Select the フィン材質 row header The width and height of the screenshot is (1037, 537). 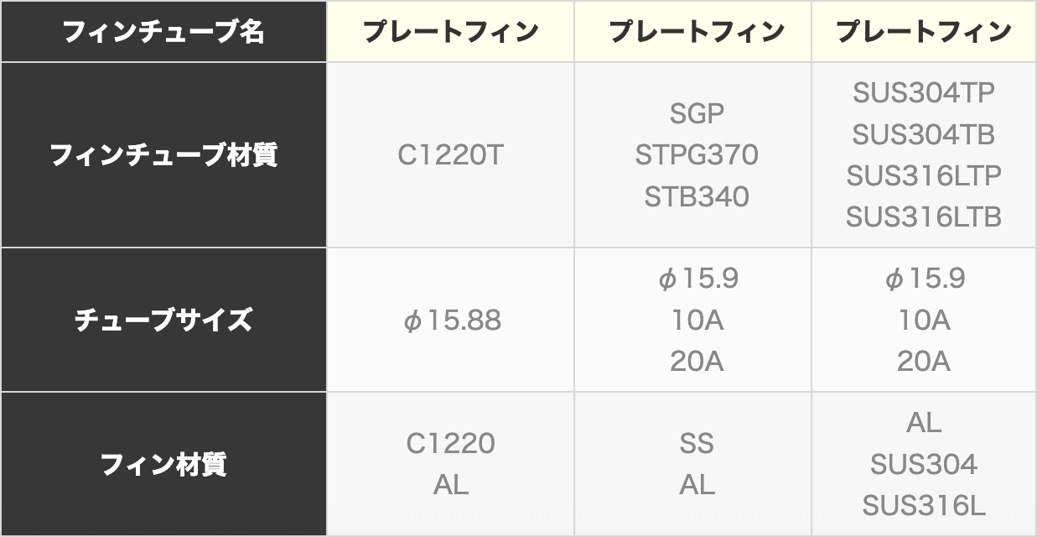click(163, 464)
